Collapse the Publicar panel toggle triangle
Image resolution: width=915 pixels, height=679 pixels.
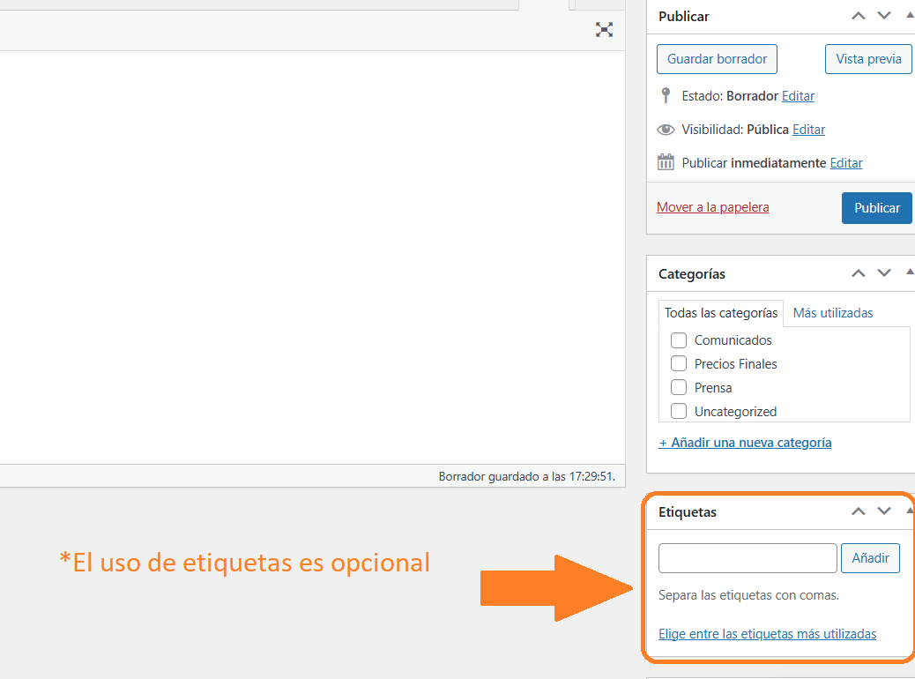click(x=910, y=16)
